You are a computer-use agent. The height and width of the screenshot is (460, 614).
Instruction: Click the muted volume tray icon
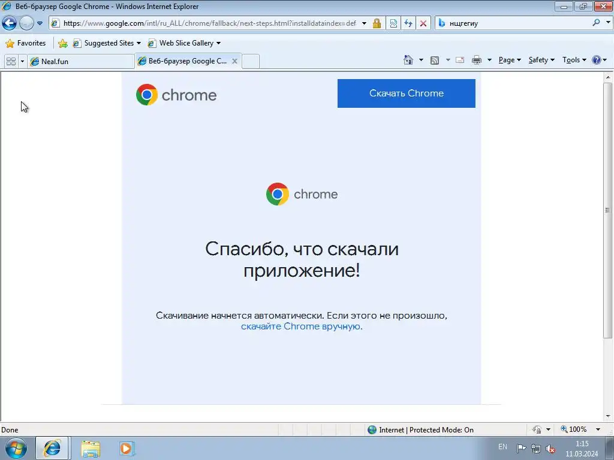(550, 449)
